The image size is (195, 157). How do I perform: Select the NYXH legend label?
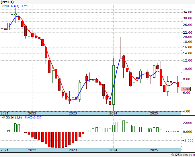[5, 6]
